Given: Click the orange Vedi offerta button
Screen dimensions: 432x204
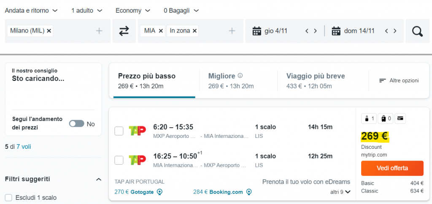Looking at the screenshot, I should tap(392, 168).
